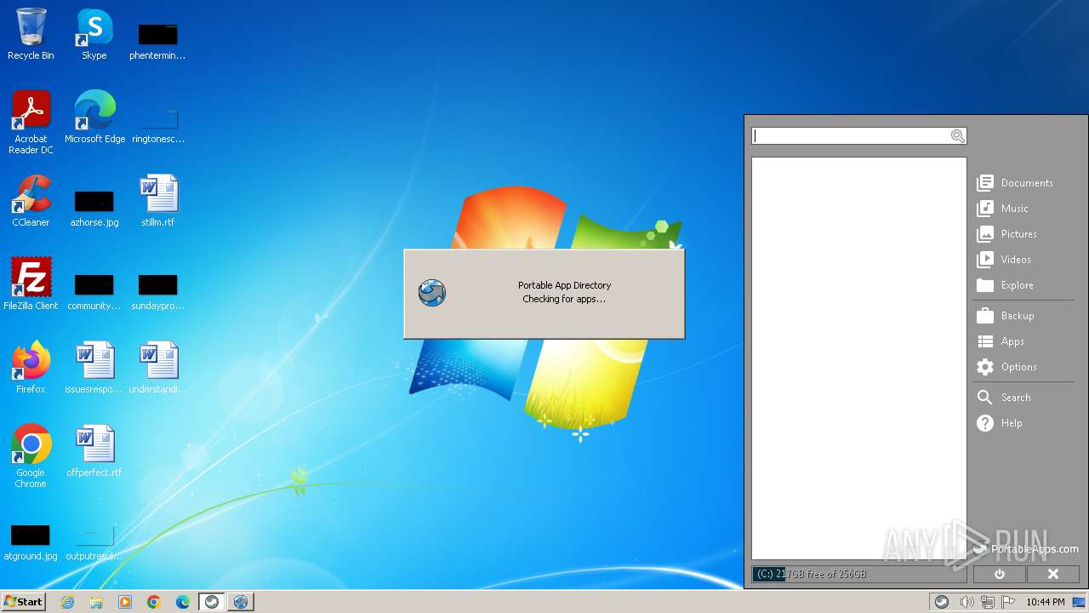Launch Internet Explorer from the taskbar
This screenshot has width=1089, height=613.
[x=68, y=602]
